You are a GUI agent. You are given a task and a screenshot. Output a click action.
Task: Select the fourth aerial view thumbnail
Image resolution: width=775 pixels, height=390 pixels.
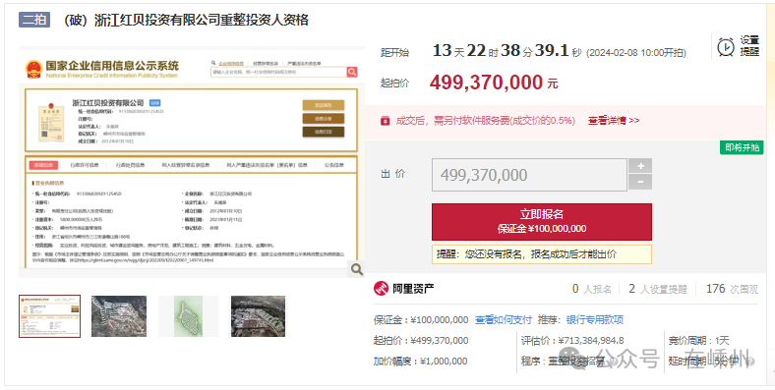[258, 316]
